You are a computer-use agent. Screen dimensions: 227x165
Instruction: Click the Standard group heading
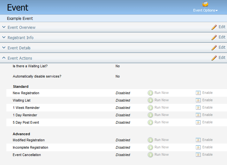21,87
